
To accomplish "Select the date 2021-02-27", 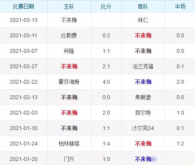I will tap(24, 66).
